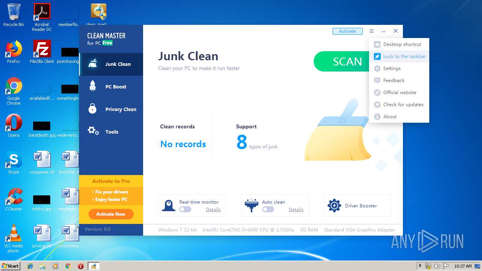This screenshot has width=482, height=271.
Task: Click the Official website link icon
Action: (377, 93)
